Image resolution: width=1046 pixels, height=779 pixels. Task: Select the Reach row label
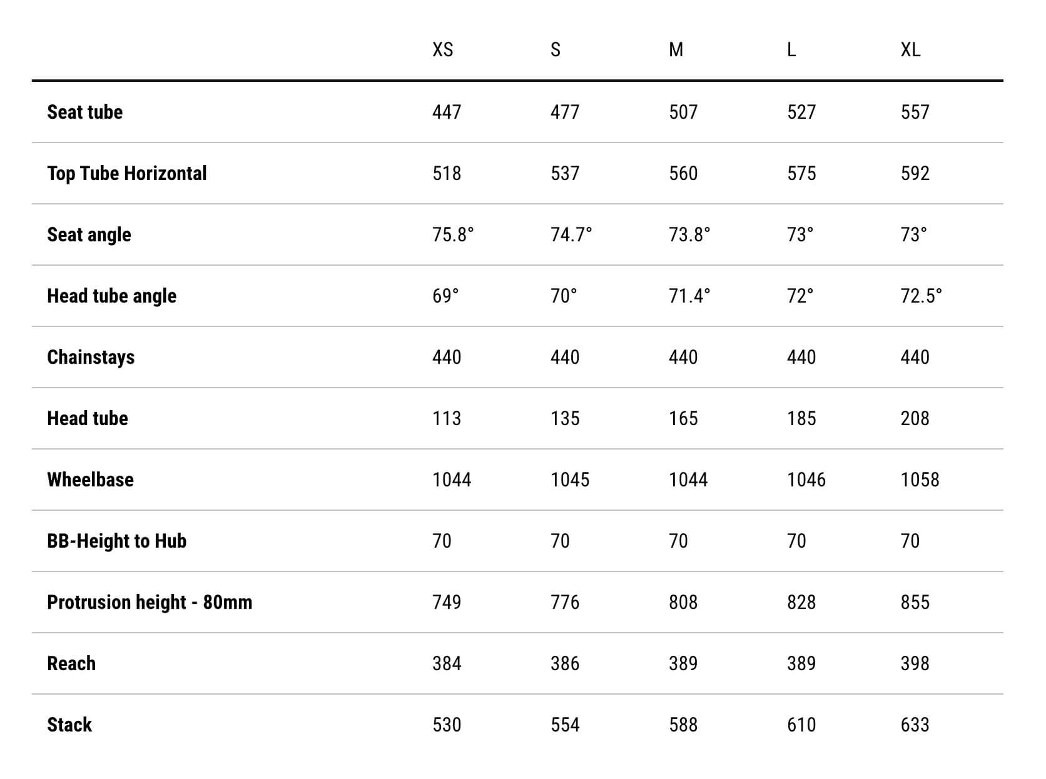71,663
